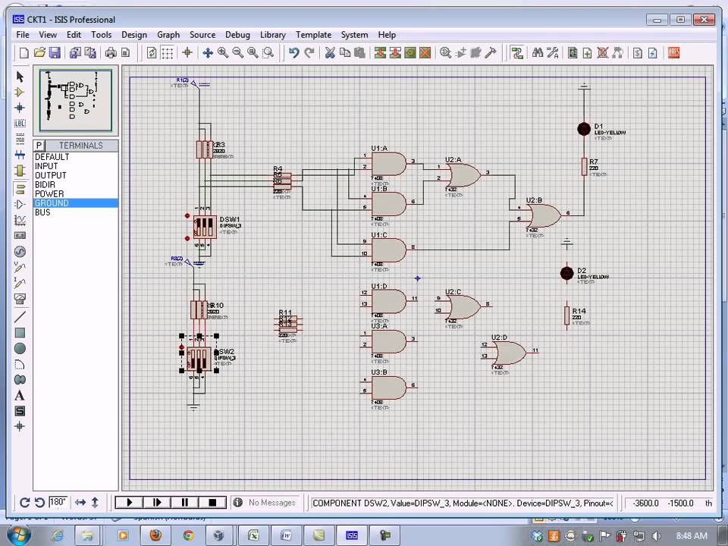This screenshot has height=546, width=728.
Task: Click the Search and Tag binoculars icon
Action: [538, 53]
